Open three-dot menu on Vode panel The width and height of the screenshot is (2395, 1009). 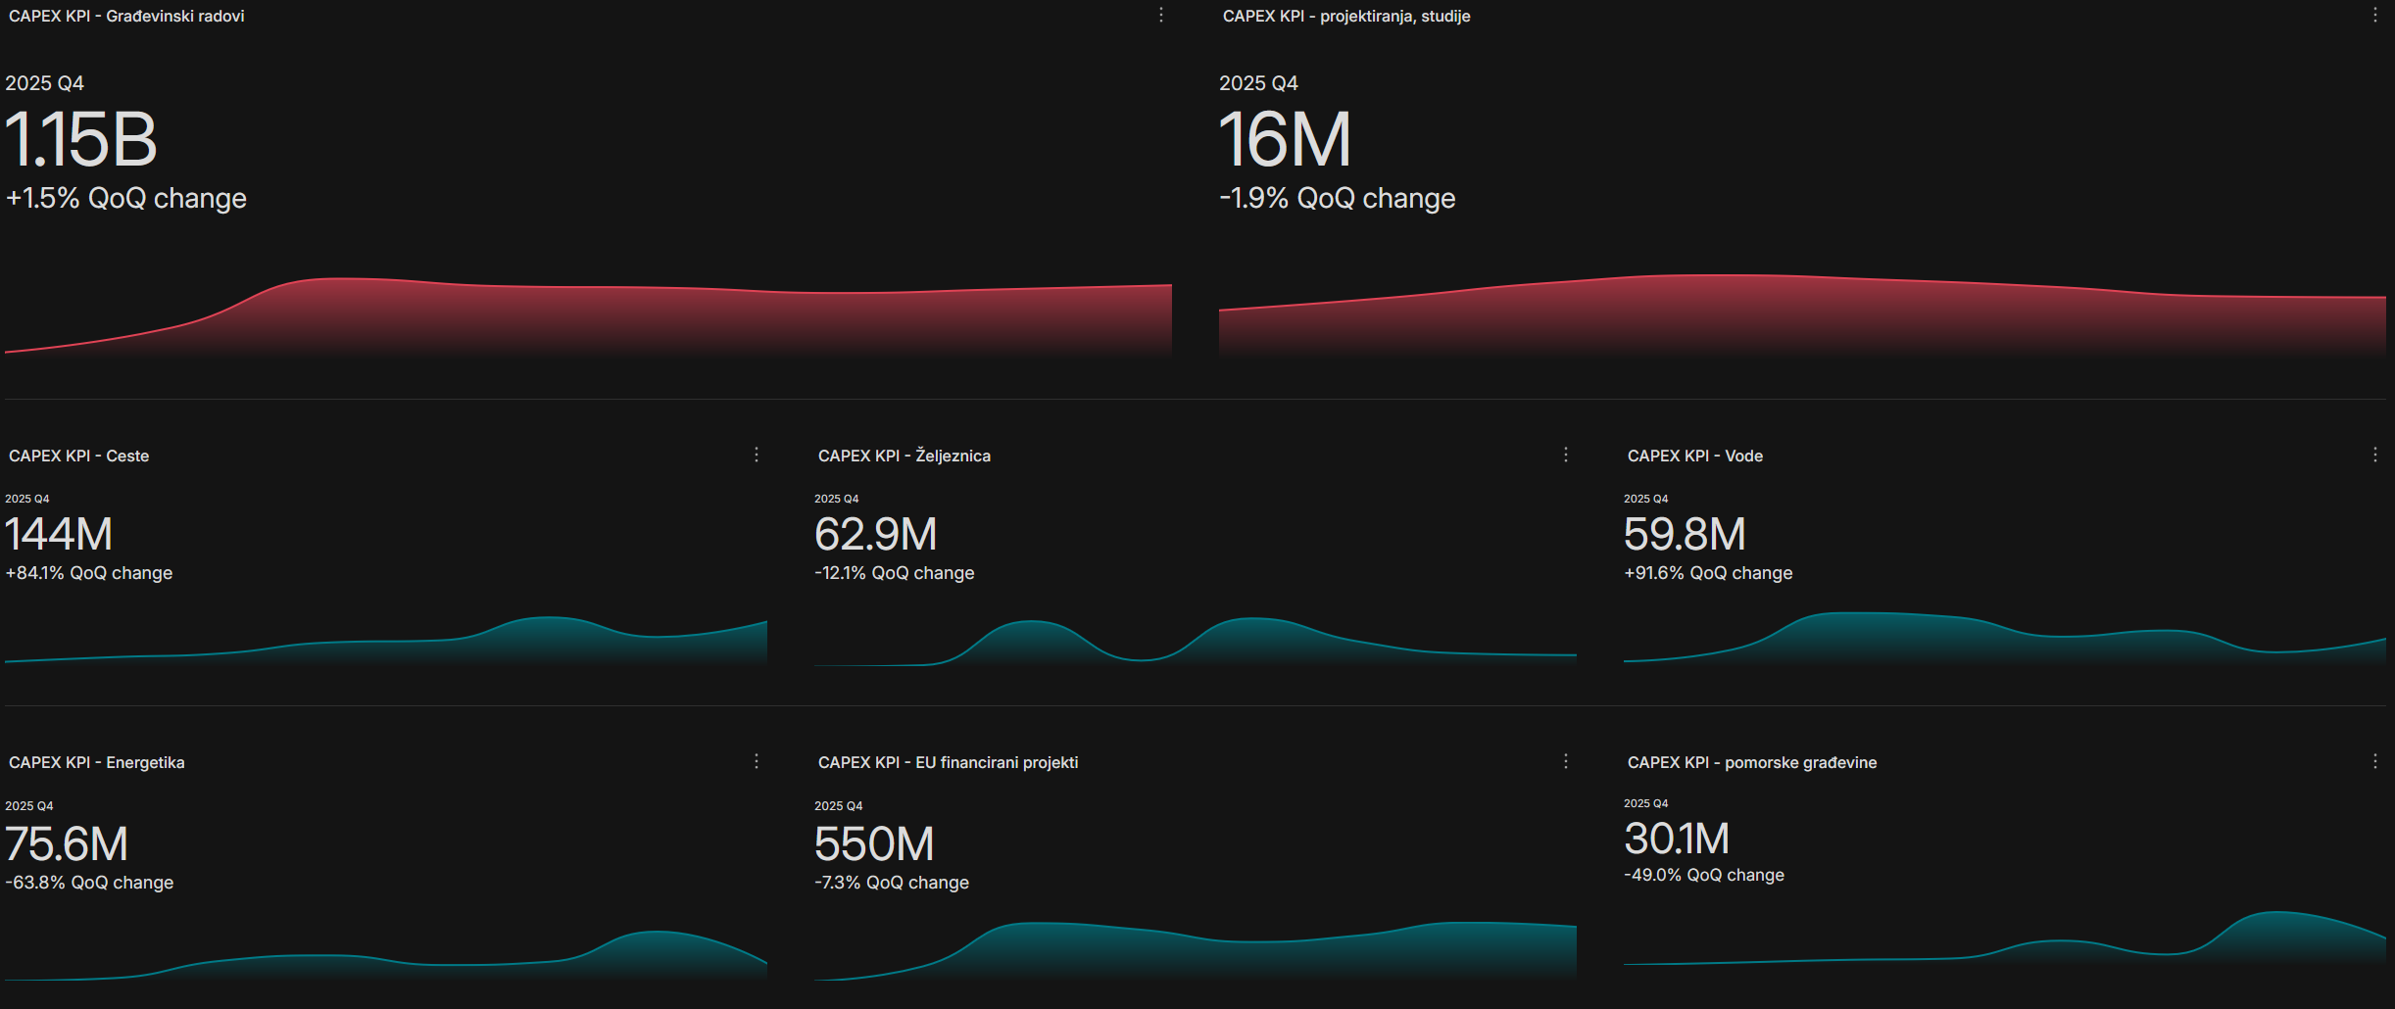coord(2374,455)
